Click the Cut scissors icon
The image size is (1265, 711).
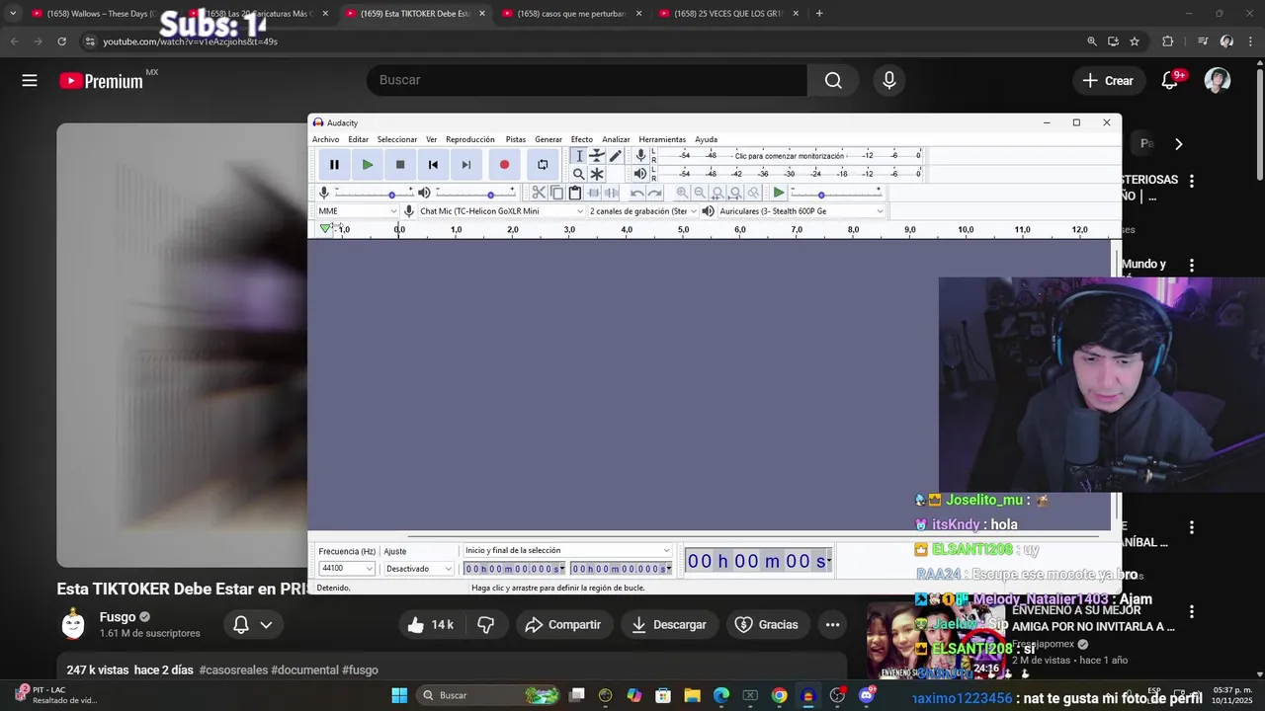click(x=539, y=193)
